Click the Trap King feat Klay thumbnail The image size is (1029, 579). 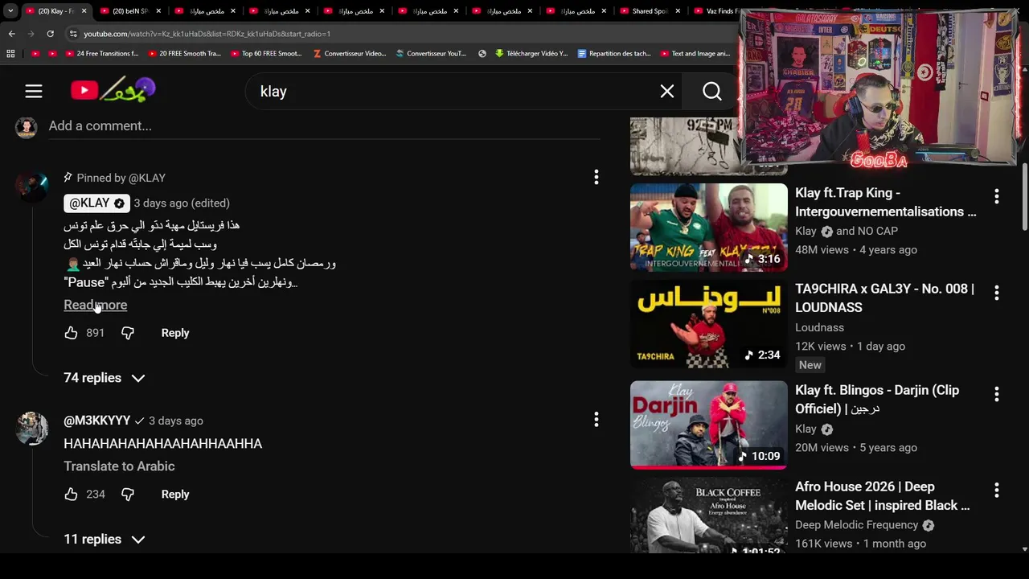point(708,227)
